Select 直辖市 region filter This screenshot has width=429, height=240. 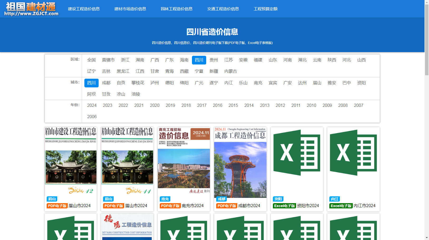click(x=108, y=60)
